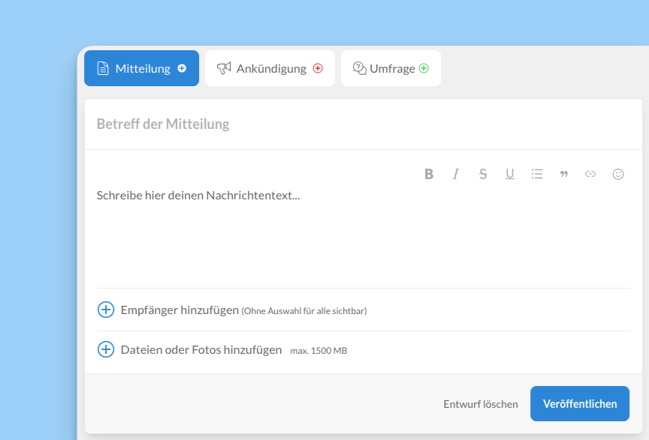Expand Dateien oder Fotos hinzufügen
The width and height of the screenshot is (649, 440).
pos(201,349)
